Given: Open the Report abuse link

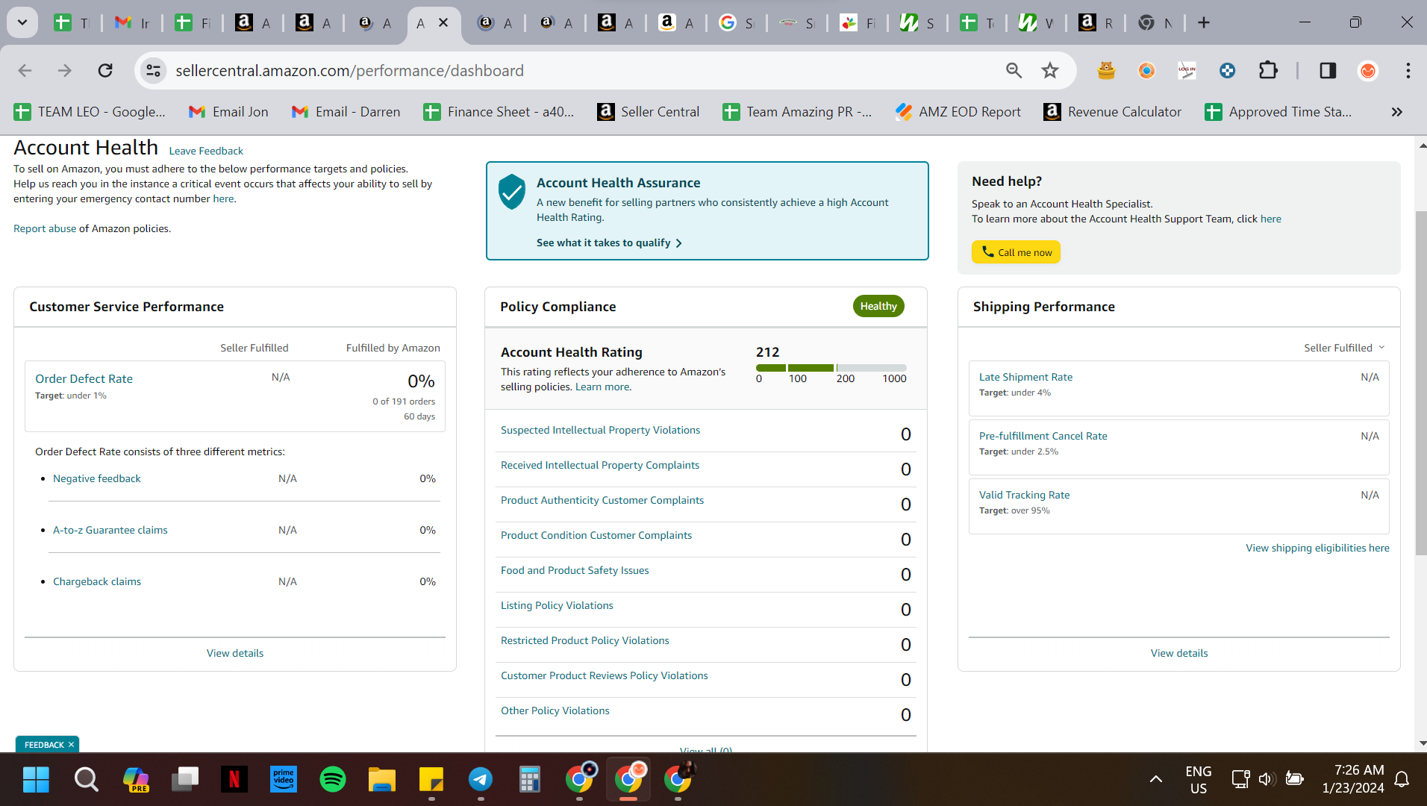Looking at the screenshot, I should pos(45,228).
